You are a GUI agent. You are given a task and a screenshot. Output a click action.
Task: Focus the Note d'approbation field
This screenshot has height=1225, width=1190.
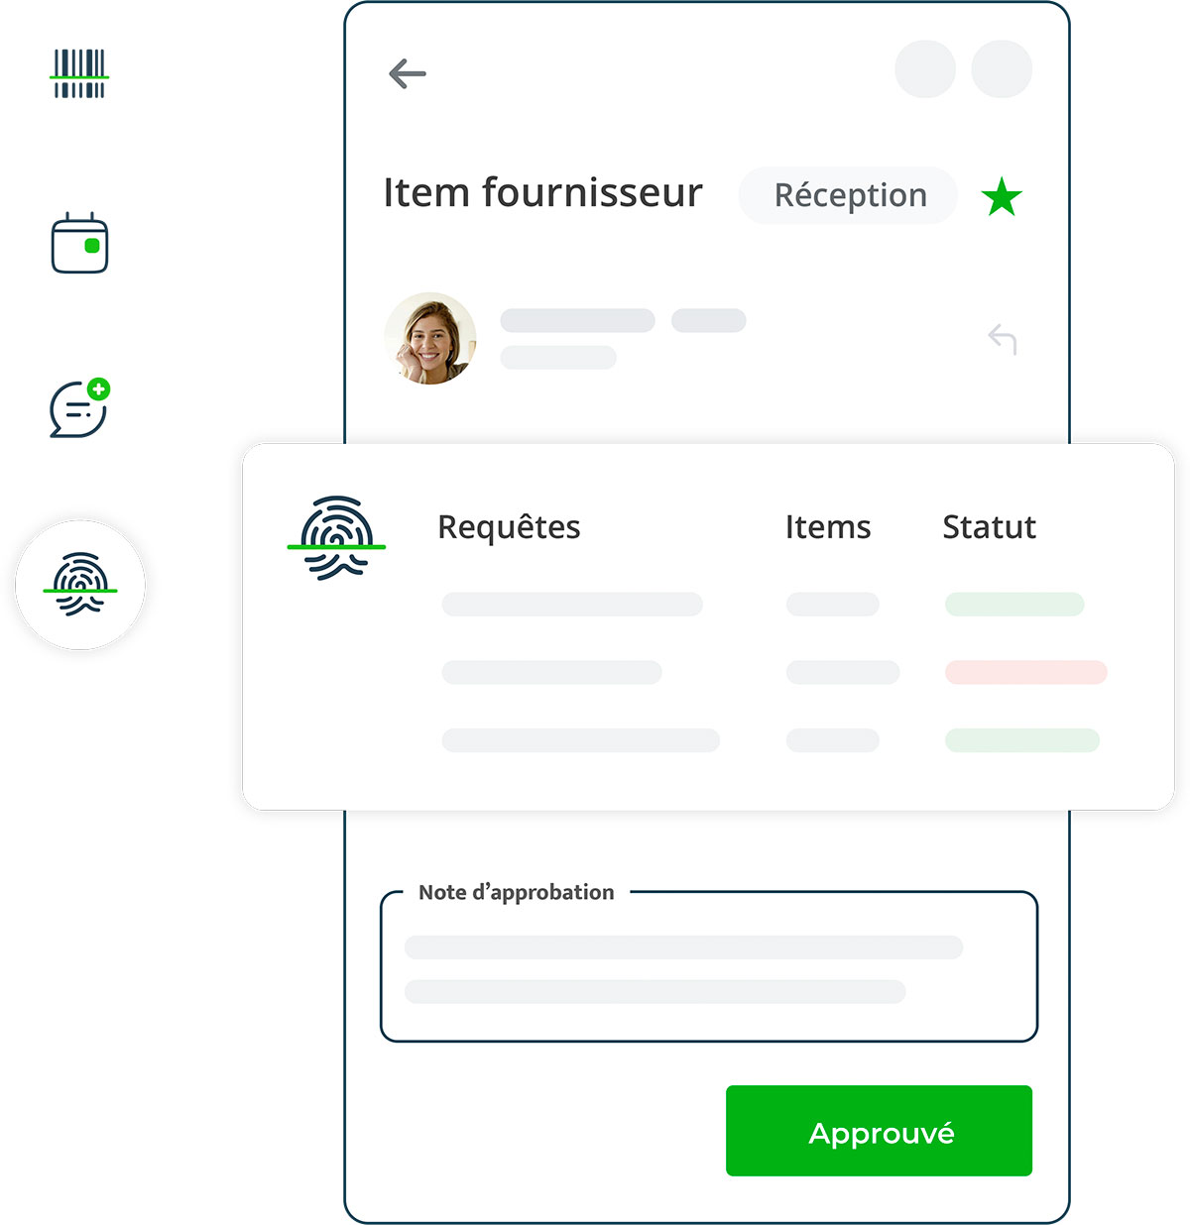tap(709, 967)
